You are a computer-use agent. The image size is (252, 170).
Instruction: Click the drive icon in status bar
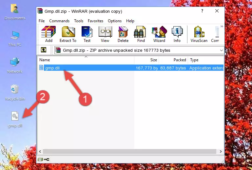point(40,160)
